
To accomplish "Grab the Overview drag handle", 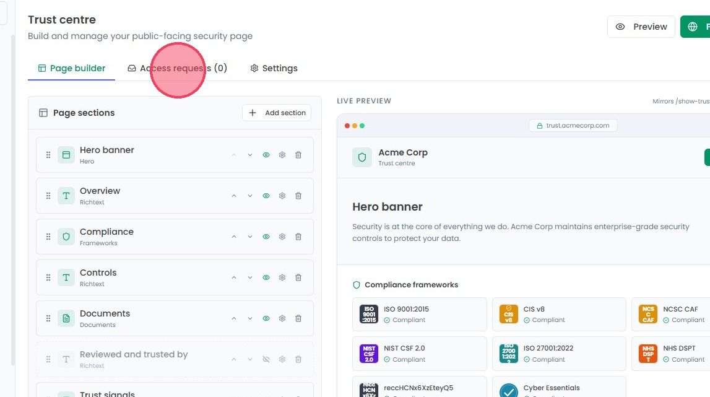I will pos(48,196).
